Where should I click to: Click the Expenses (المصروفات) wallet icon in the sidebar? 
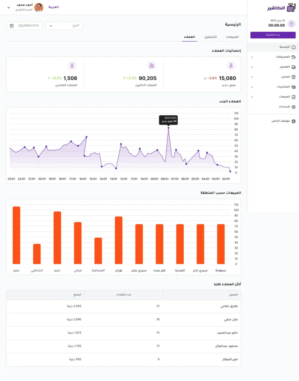pyautogui.click(x=293, y=57)
